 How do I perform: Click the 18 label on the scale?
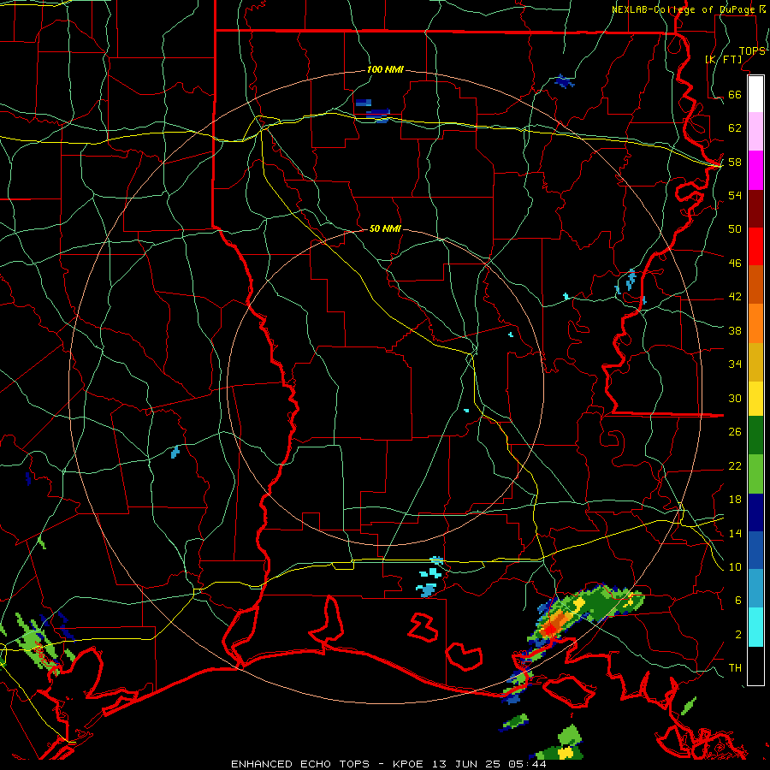735,500
